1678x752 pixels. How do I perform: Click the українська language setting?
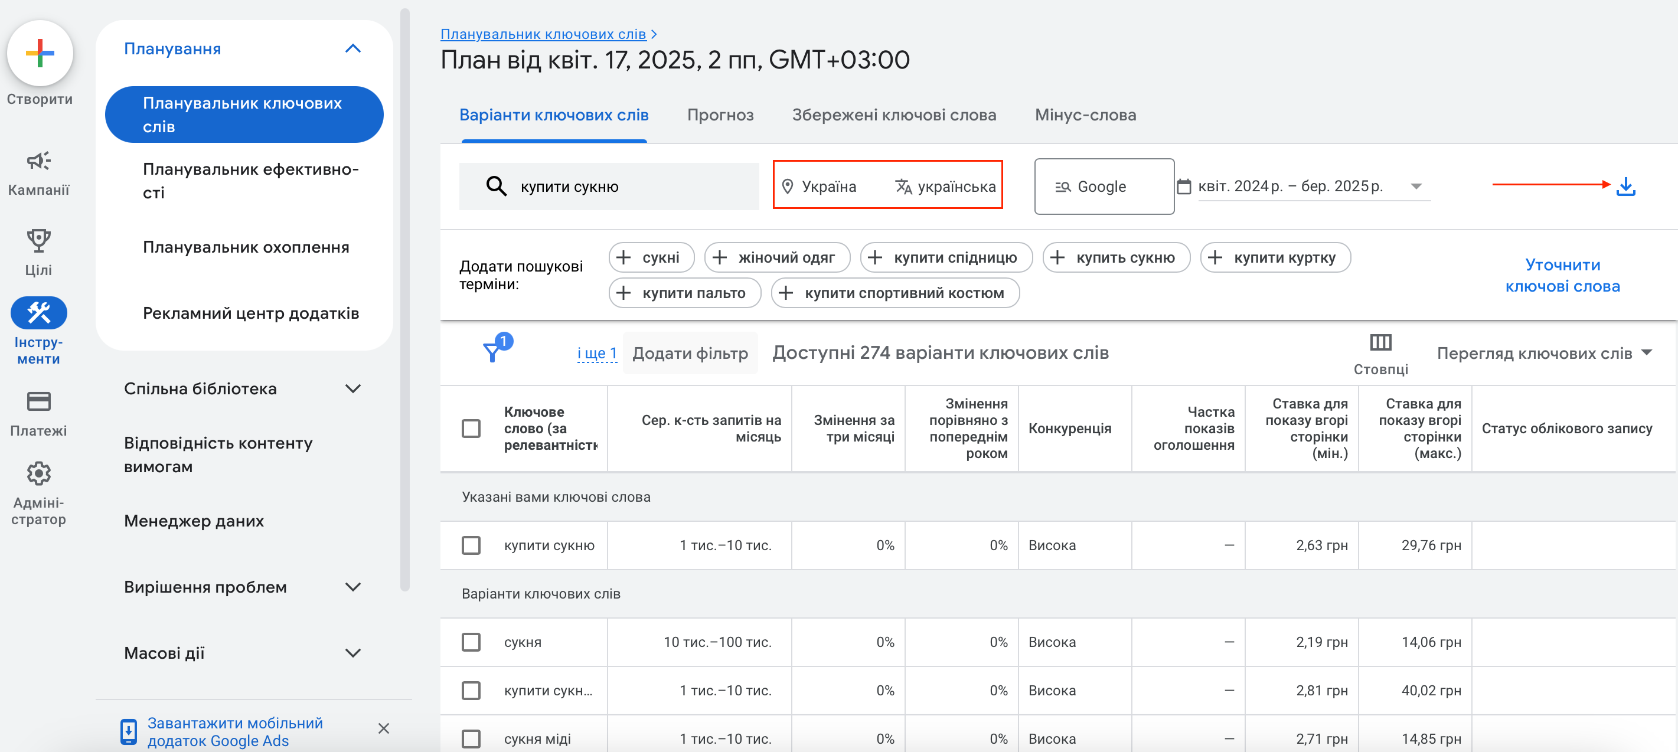pyautogui.click(x=945, y=186)
